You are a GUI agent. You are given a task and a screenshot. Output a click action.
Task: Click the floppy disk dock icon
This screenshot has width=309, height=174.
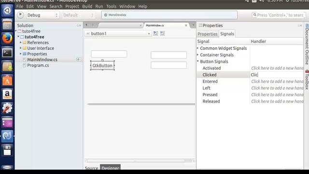click(x=7, y=150)
